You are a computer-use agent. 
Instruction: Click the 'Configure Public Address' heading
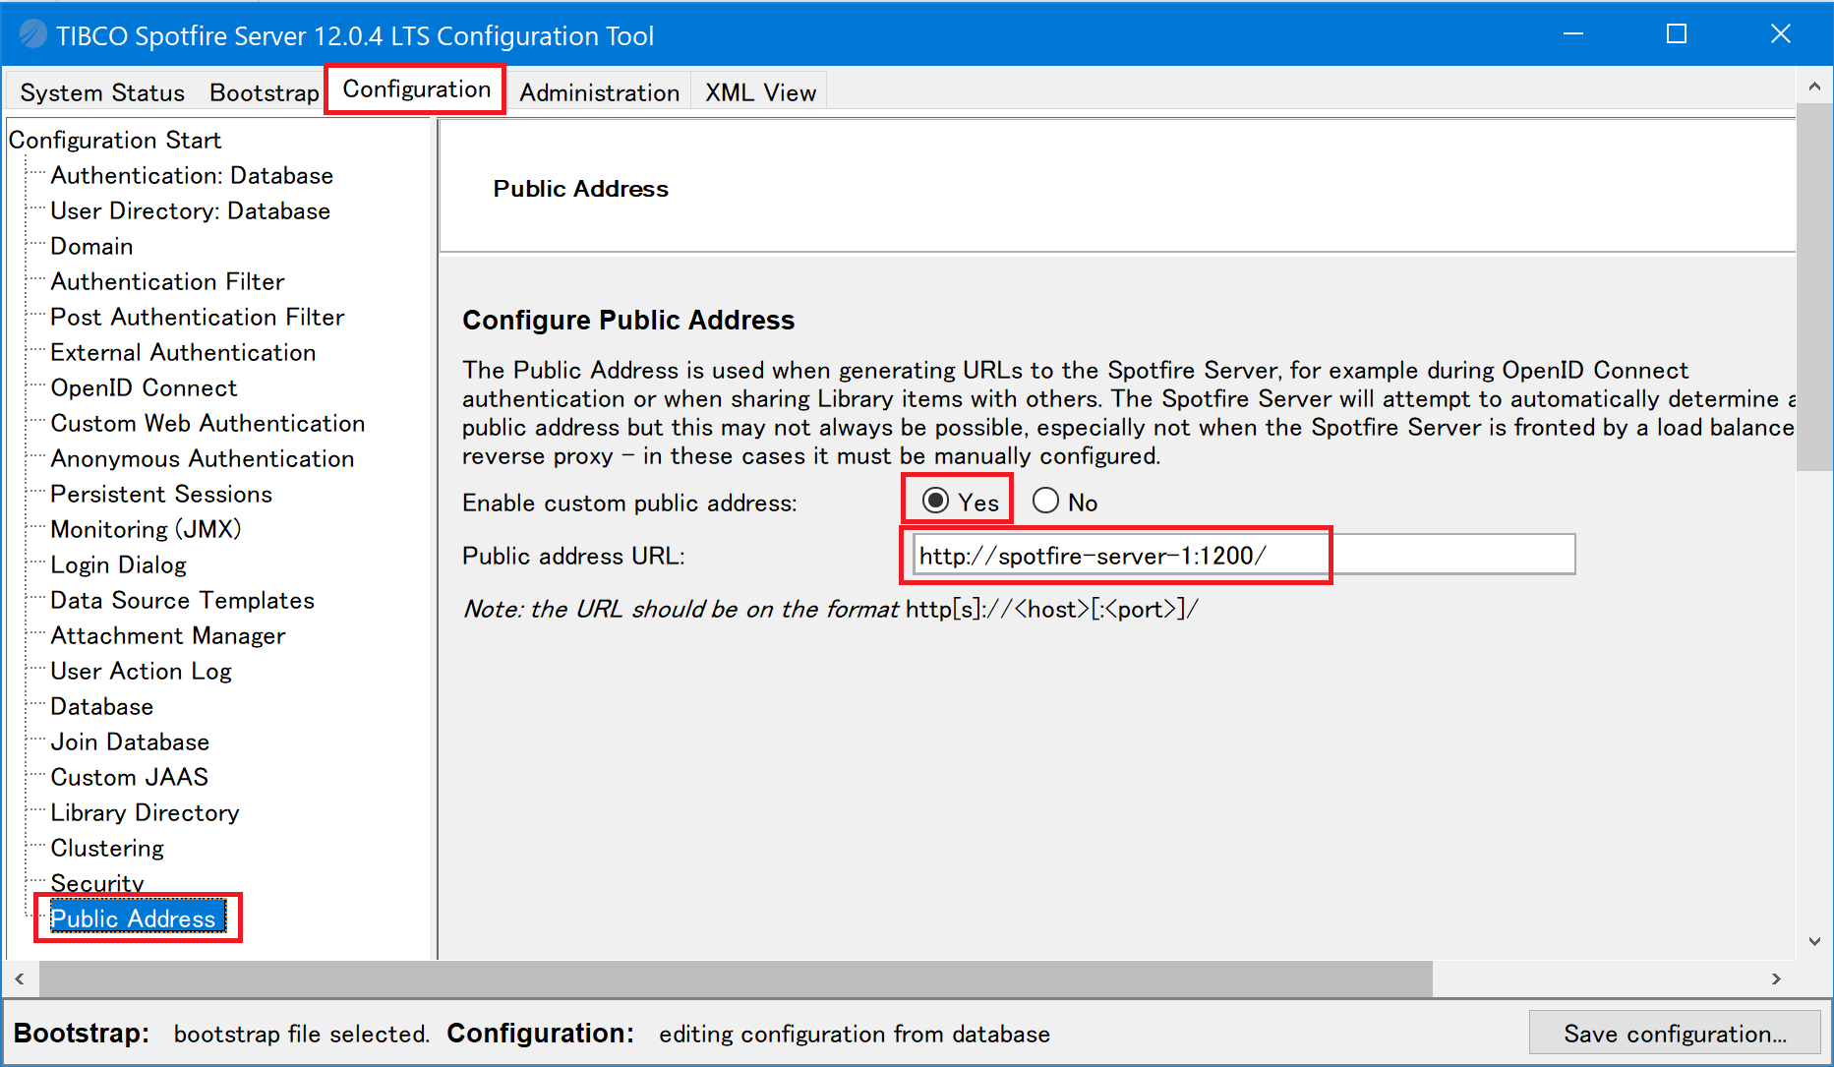point(628,320)
